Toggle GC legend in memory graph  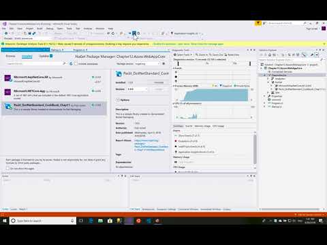[x=215, y=86]
